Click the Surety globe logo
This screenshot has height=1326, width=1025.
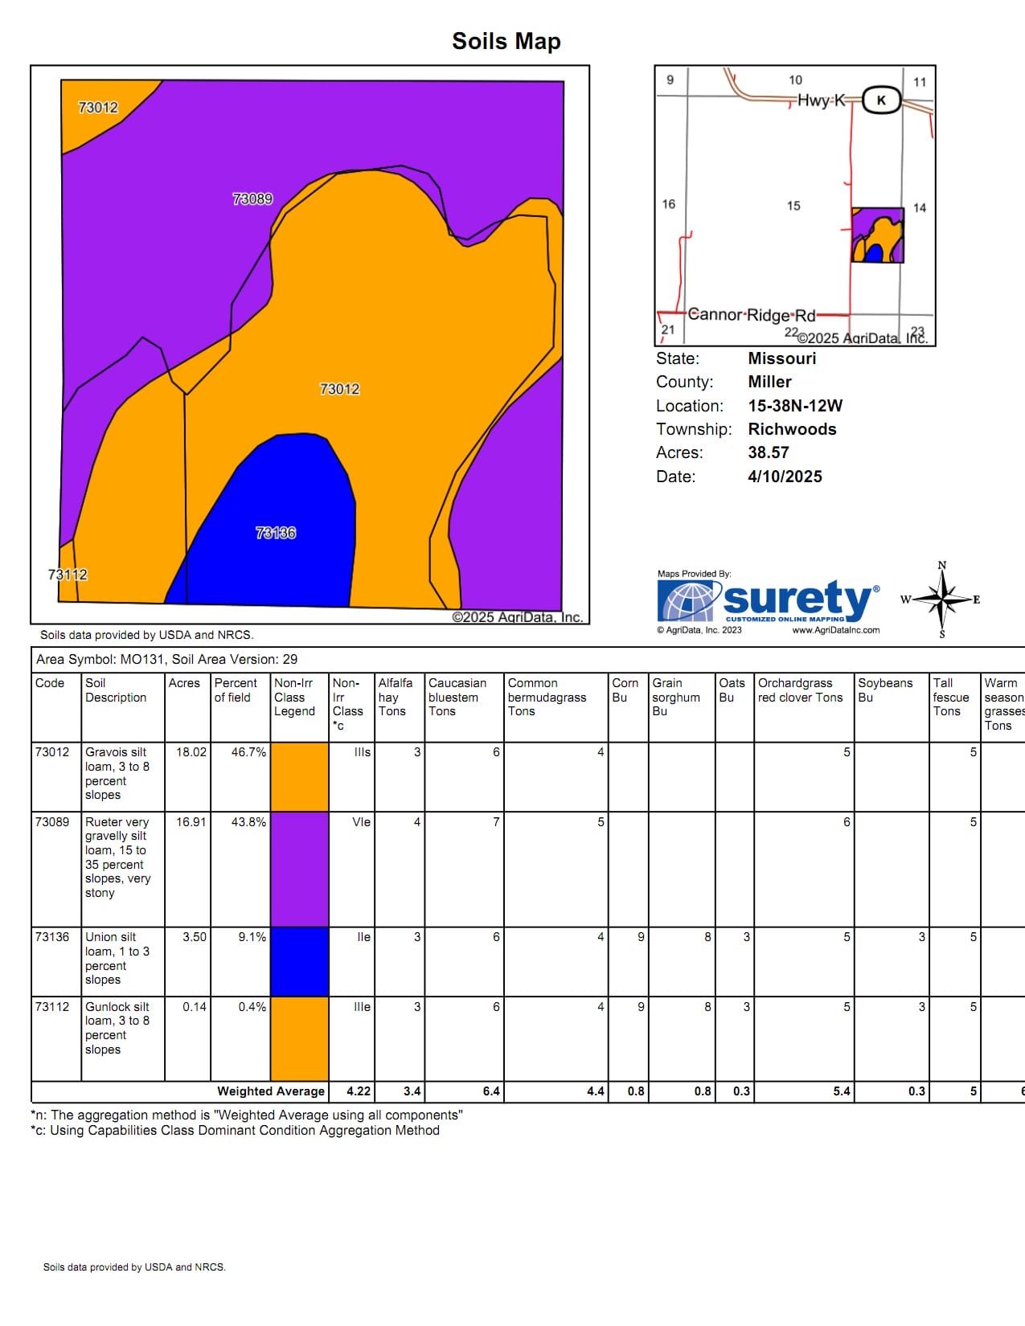point(686,601)
